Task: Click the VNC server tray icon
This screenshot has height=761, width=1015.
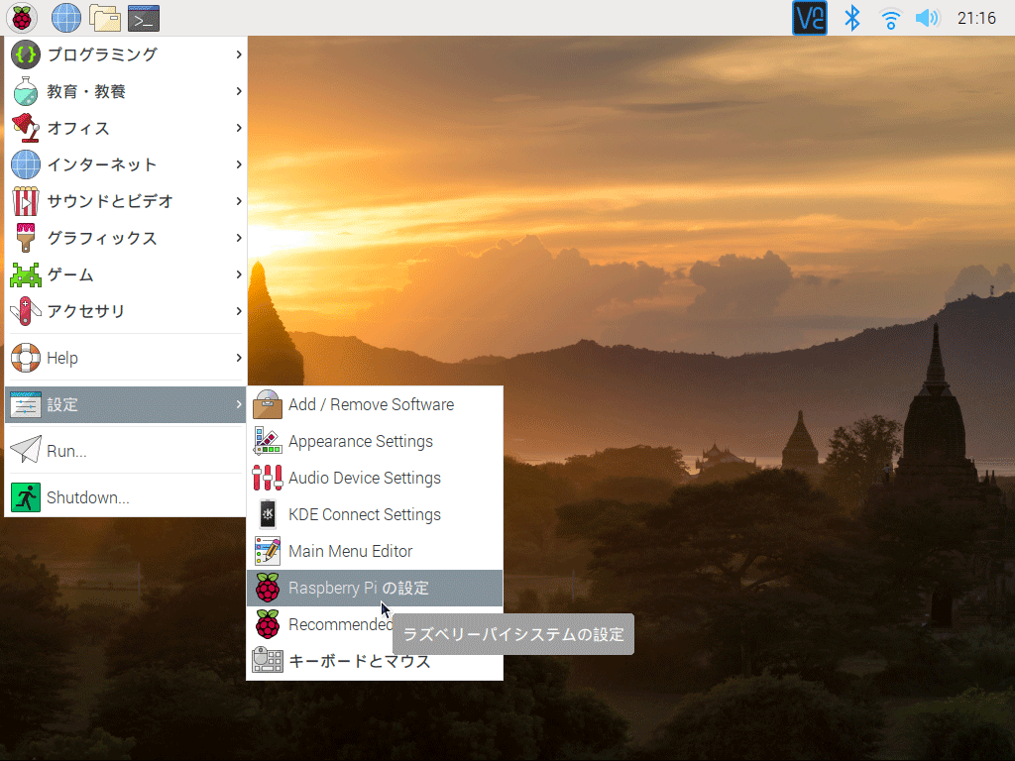Action: coord(810,18)
